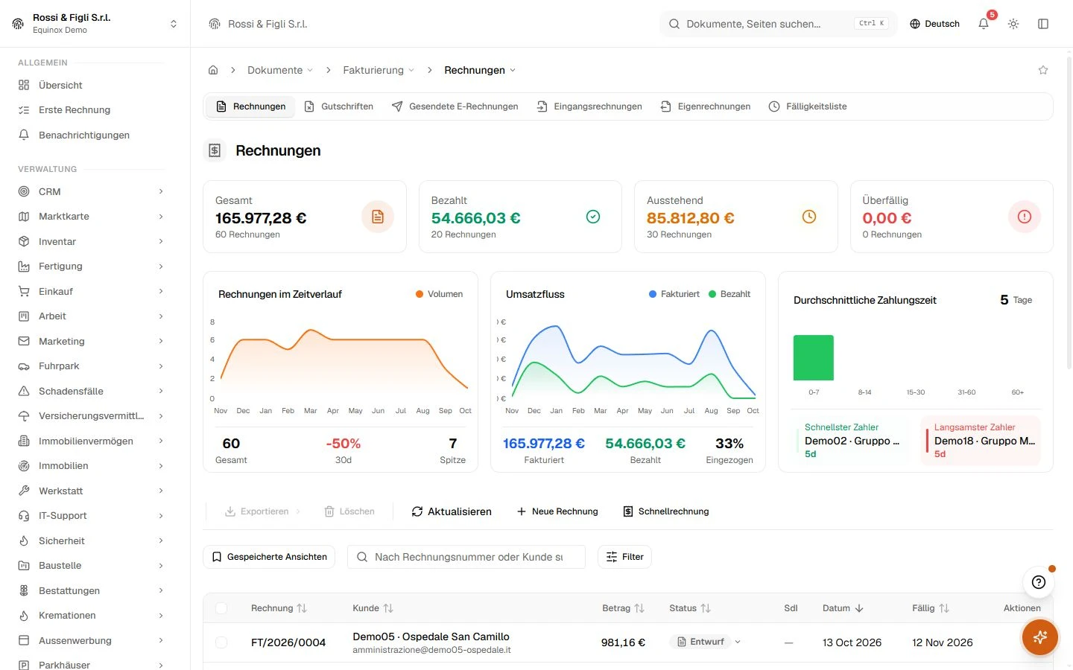This screenshot has height=670, width=1073.
Task: Click the Dokumente, Seiten suchen search box
Action: click(778, 24)
